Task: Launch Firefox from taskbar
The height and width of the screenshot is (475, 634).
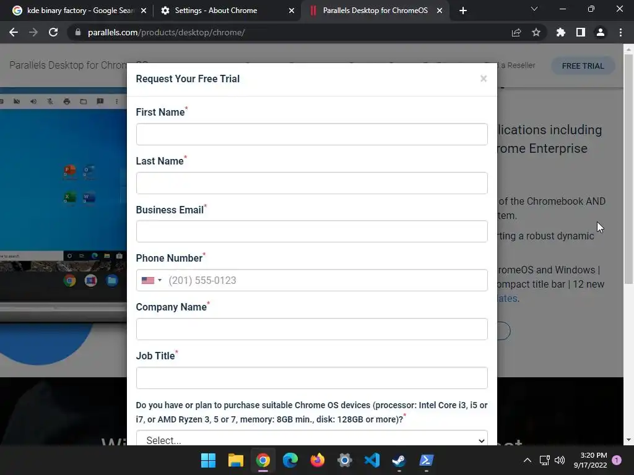Action: (x=318, y=460)
